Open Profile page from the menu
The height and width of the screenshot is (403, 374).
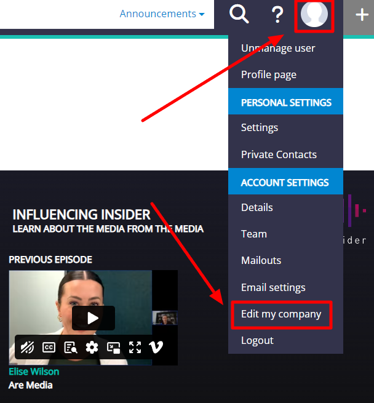pyautogui.click(x=269, y=74)
